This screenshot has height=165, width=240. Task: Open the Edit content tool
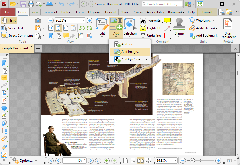(x=102, y=28)
